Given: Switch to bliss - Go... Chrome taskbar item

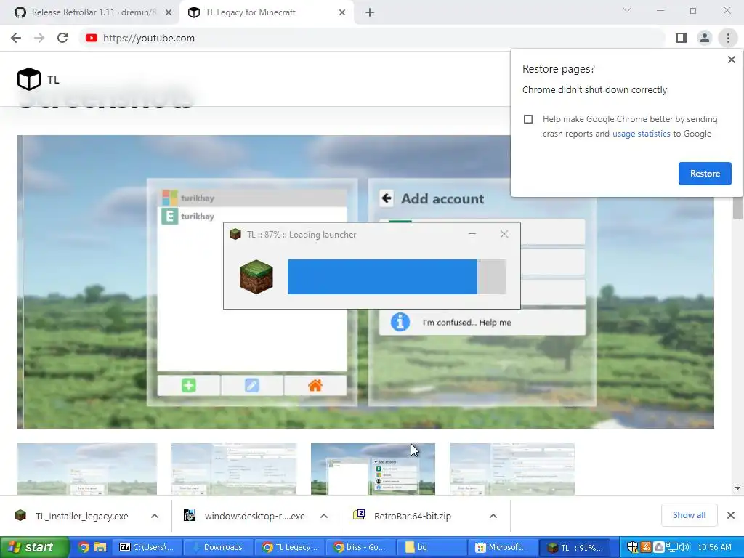Looking at the screenshot, I should point(360,547).
